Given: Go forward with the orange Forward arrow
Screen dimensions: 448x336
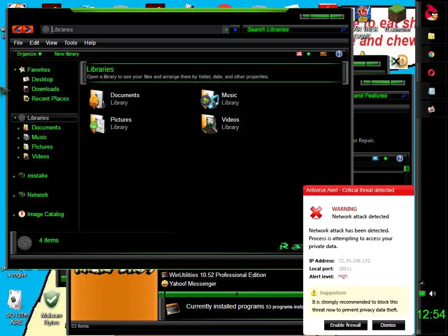Looking at the screenshot, I should (28, 29).
